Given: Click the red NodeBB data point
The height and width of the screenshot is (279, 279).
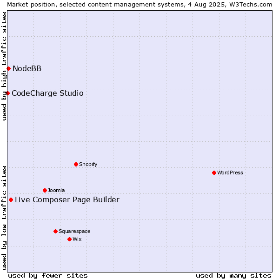Looking at the screenshot, I should [9, 69].
